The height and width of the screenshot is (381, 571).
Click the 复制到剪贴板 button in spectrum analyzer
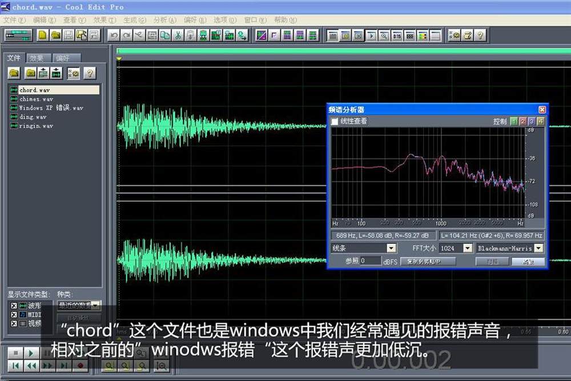click(428, 262)
